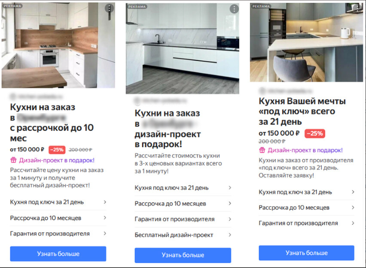Click 'Дизайн-проект в подарок!' link in first ad
Screen dimensions: 366x268
pos(57,160)
